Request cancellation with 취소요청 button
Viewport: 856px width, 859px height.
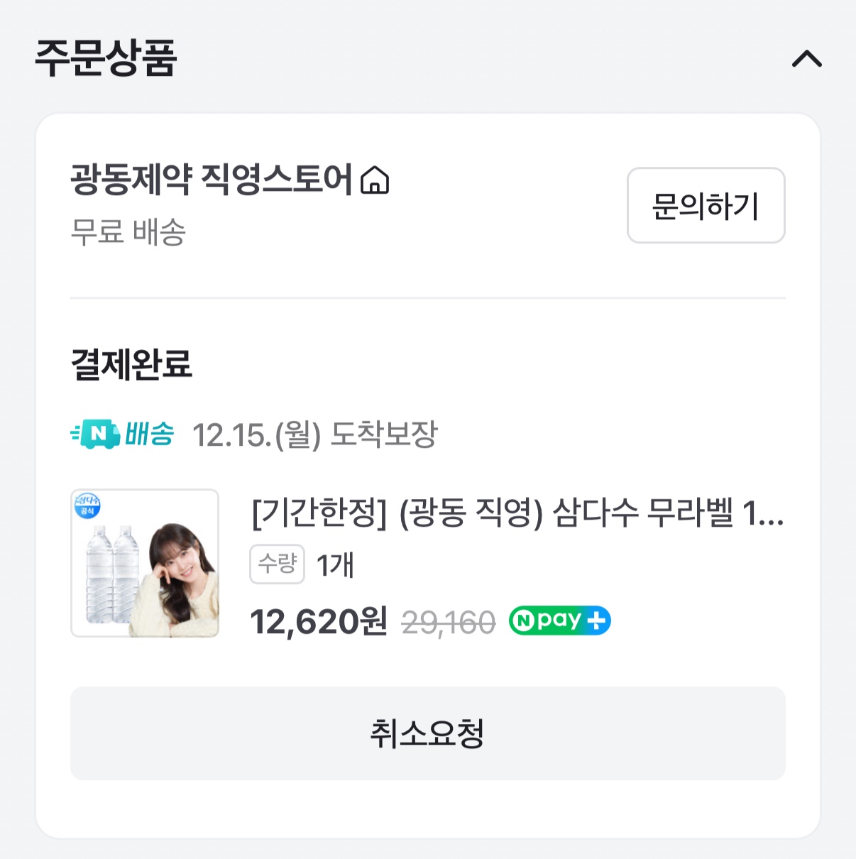(427, 733)
